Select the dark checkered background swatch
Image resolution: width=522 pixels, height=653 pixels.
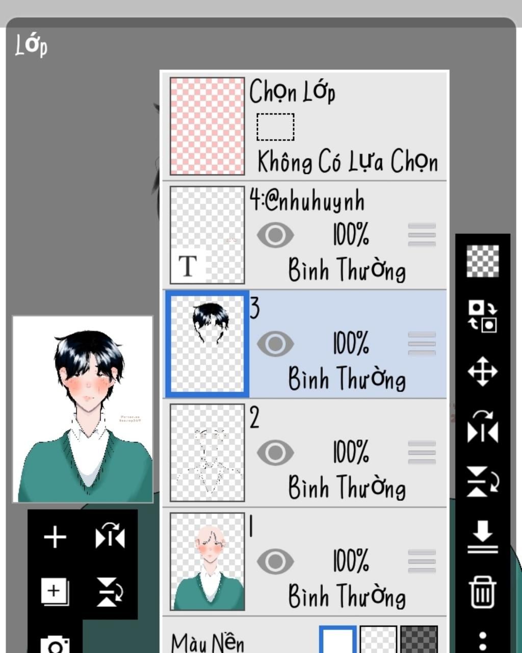pos(419,640)
